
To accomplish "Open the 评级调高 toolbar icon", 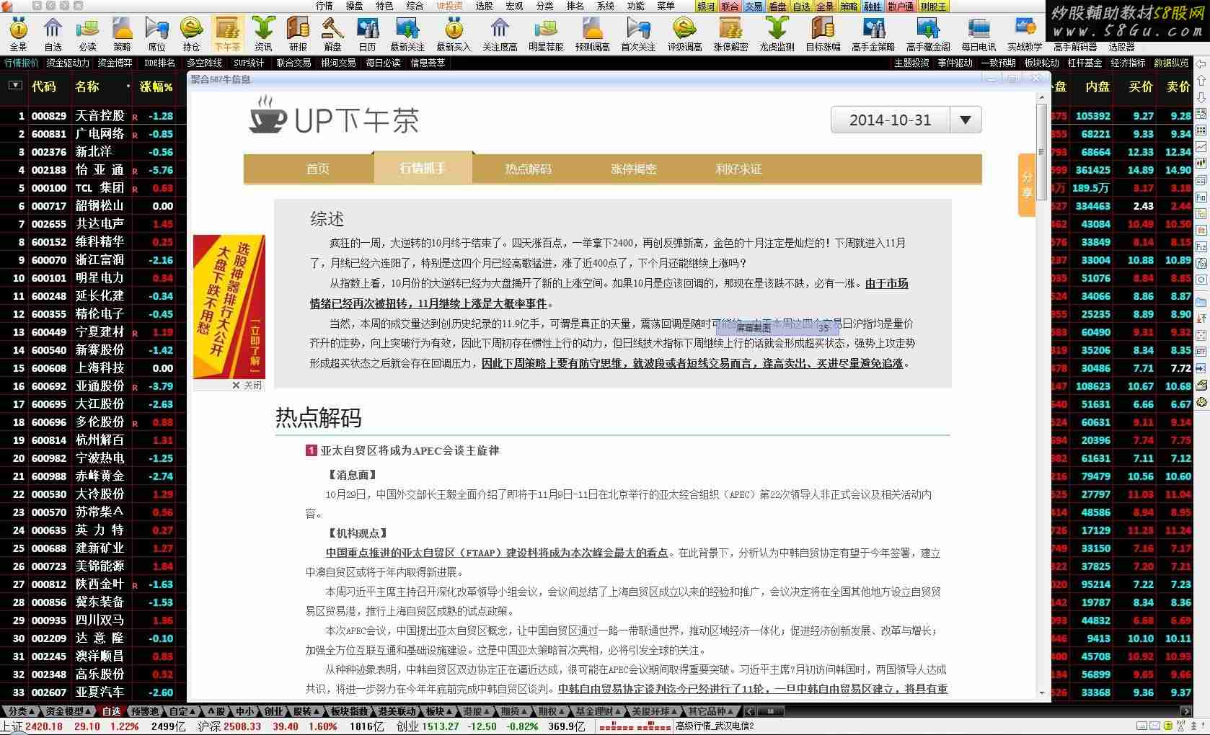I will (684, 34).
